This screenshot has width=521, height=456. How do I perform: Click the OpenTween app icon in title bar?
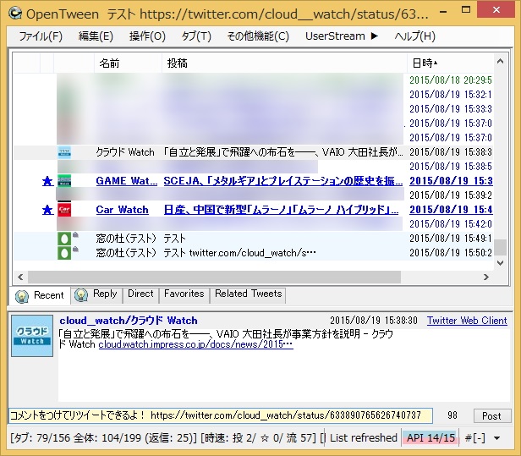click(x=15, y=14)
